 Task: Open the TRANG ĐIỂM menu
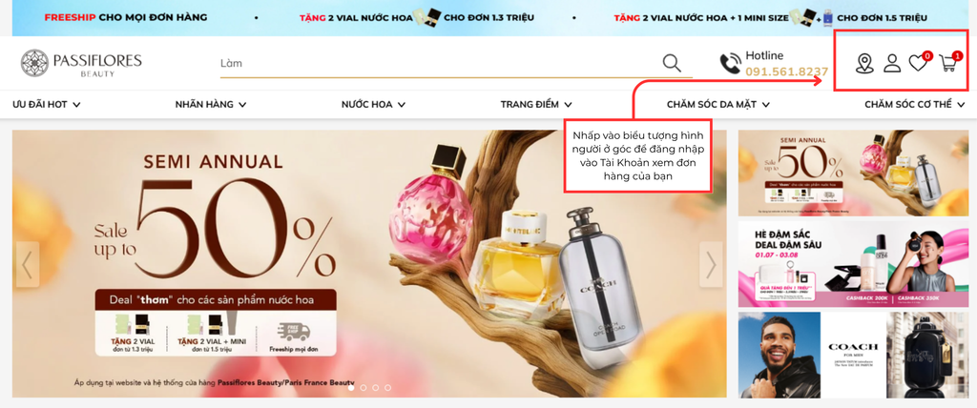pyautogui.click(x=536, y=105)
